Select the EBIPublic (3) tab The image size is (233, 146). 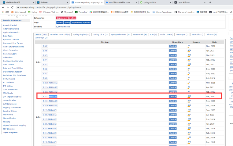197,34
